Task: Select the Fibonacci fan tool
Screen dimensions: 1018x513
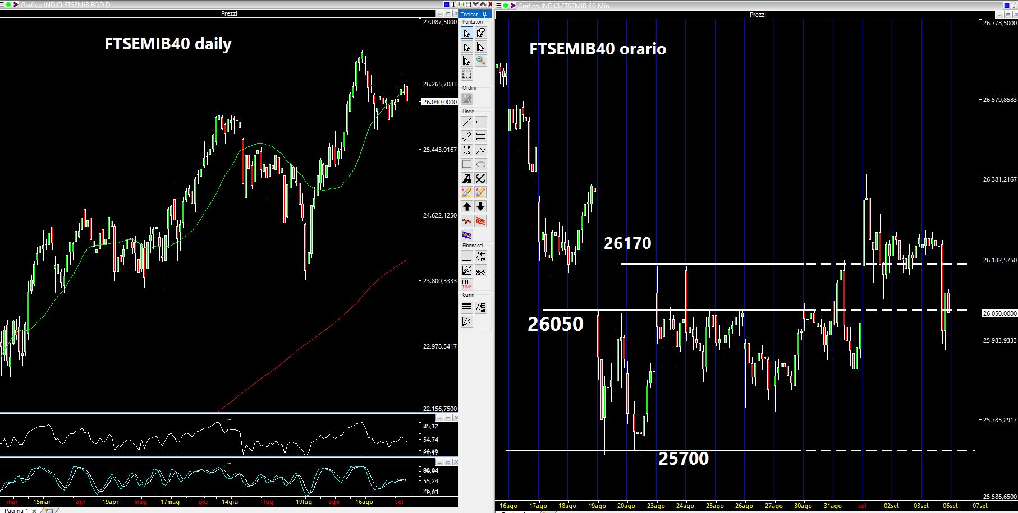Action: tap(467, 270)
